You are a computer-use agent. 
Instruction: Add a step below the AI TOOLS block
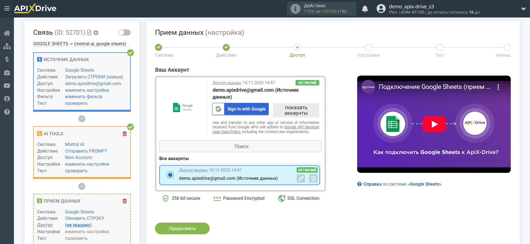click(x=82, y=186)
